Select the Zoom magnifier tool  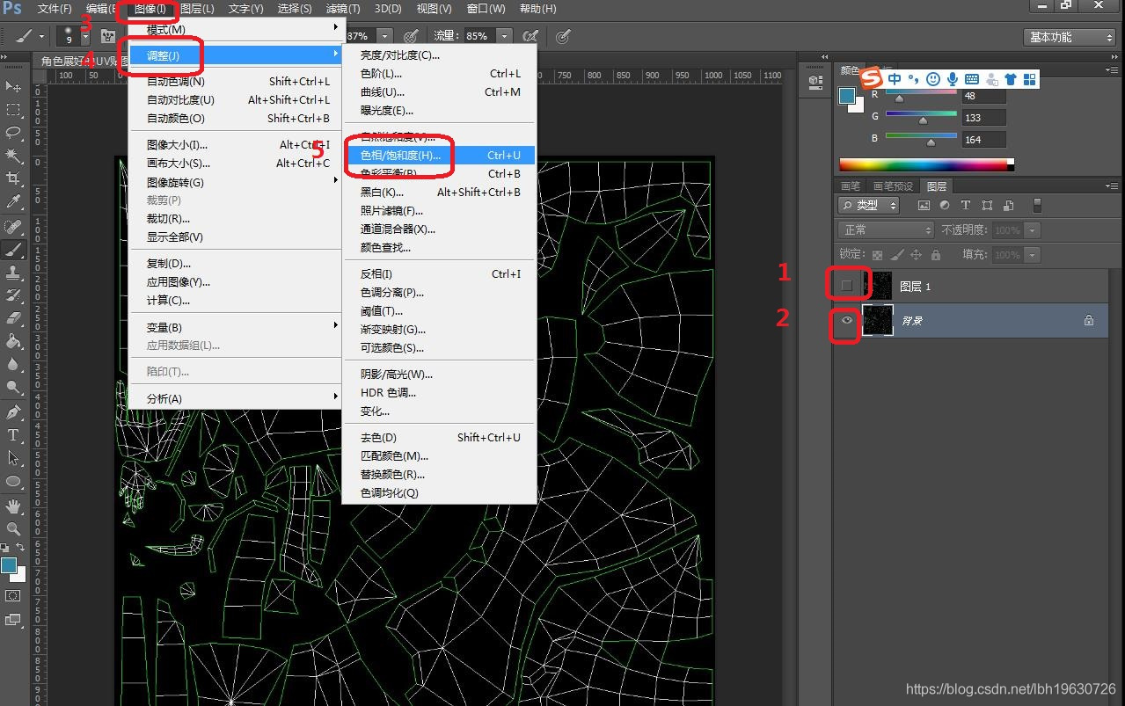tap(13, 529)
